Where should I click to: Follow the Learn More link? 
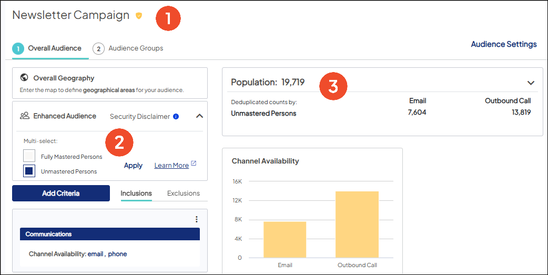point(171,165)
